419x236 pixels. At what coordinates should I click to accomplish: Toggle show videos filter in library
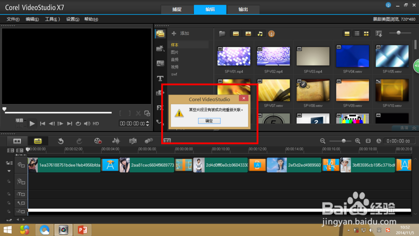point(235,34)
